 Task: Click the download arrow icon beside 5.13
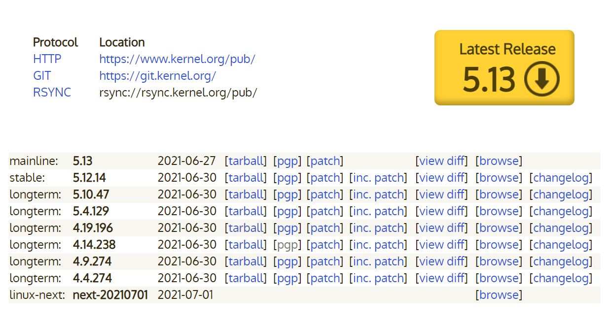coord(541,79)
